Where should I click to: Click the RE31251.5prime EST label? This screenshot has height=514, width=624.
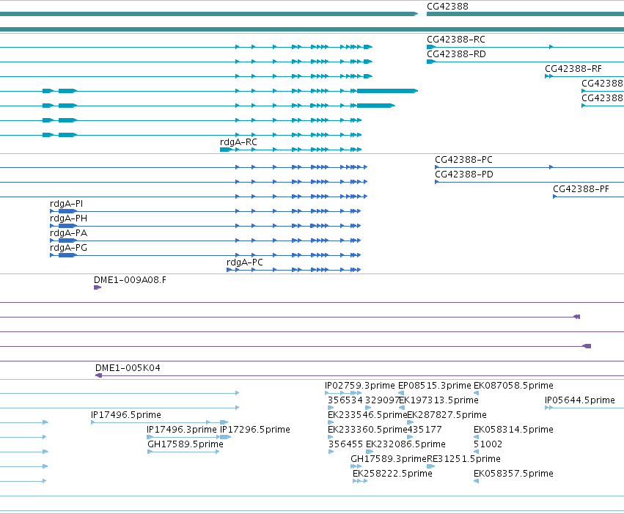pyautogui.click(x=463, y=459)
